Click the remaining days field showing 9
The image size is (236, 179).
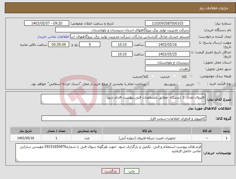click(x=90, y=44)
